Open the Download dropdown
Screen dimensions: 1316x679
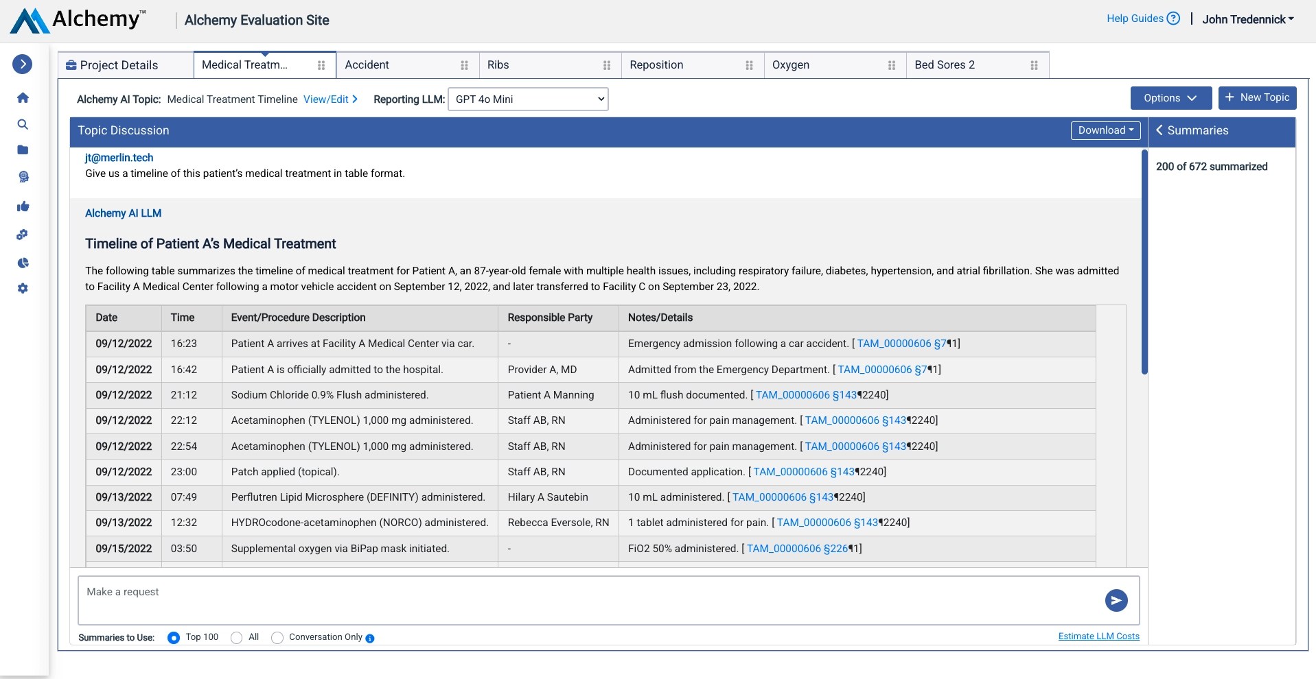pyautogui.click(x=1105, y=130)
